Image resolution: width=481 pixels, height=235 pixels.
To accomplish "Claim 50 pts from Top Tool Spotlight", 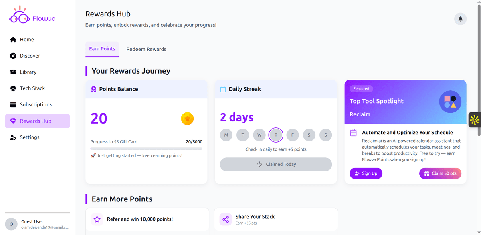I will click(x=440, y=173).
